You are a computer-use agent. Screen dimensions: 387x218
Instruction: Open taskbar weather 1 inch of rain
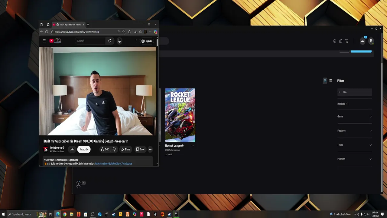pos(340,214)
